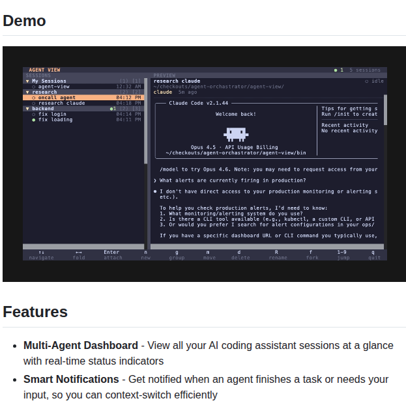Click the green '1' badge on backend group

tap(113, 109)
